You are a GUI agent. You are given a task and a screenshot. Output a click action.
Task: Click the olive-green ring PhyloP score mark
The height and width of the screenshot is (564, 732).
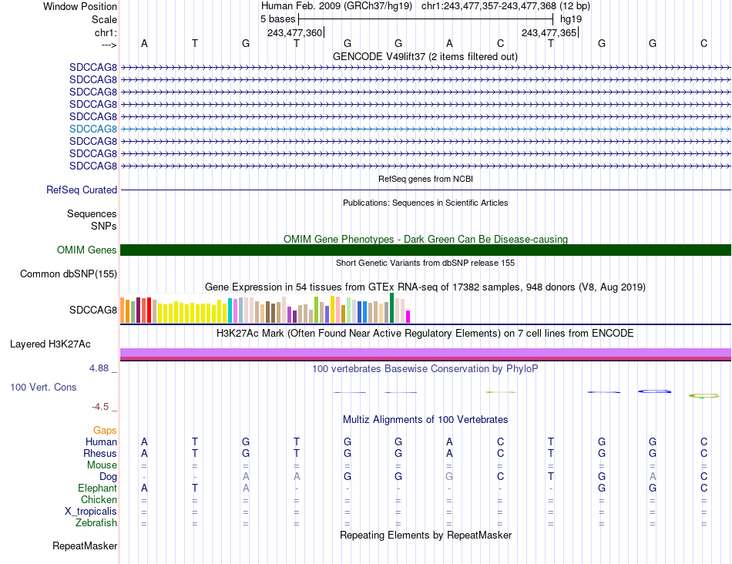click(704, 395)
